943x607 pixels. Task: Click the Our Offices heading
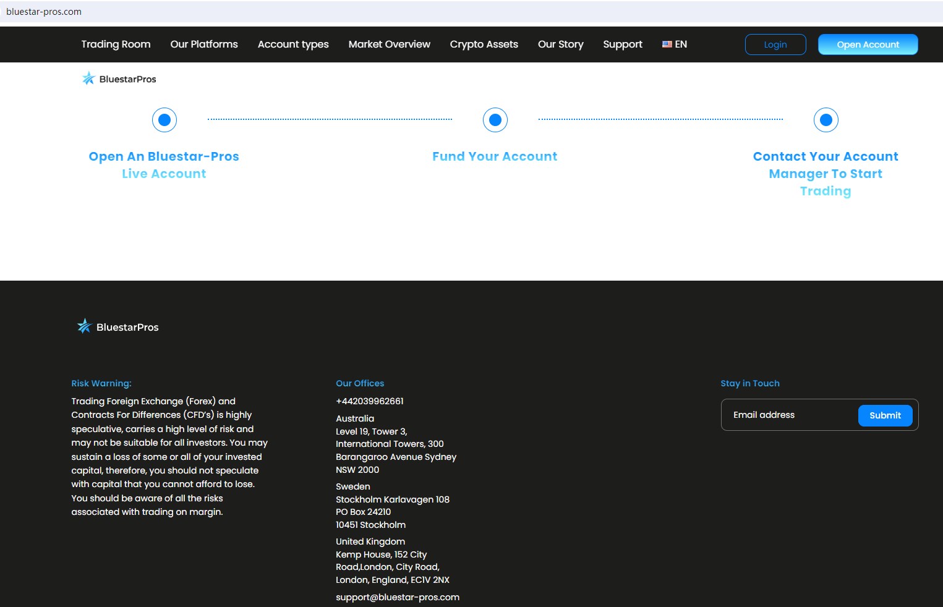tap(360, 383)
